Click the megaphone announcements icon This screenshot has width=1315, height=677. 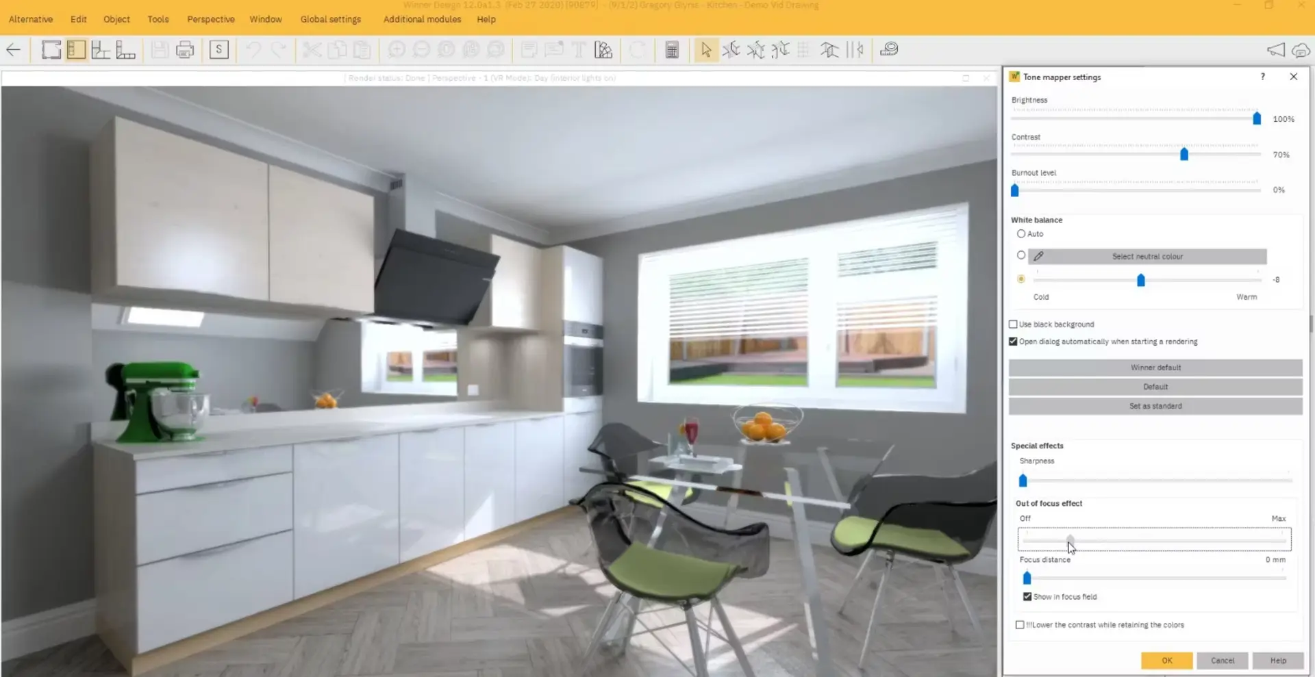pos(1275,50)
